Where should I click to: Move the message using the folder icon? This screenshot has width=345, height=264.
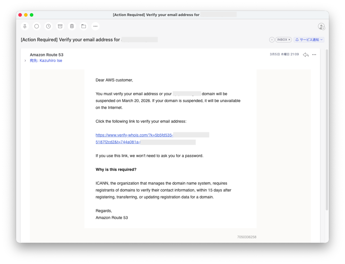coord(84,26)
